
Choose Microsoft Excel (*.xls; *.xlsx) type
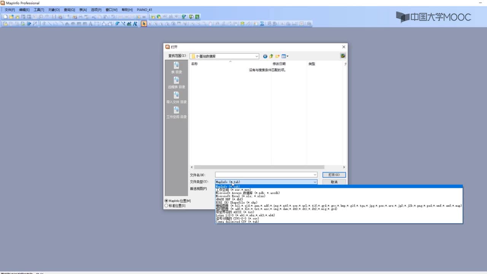click(x=339, y=196)
